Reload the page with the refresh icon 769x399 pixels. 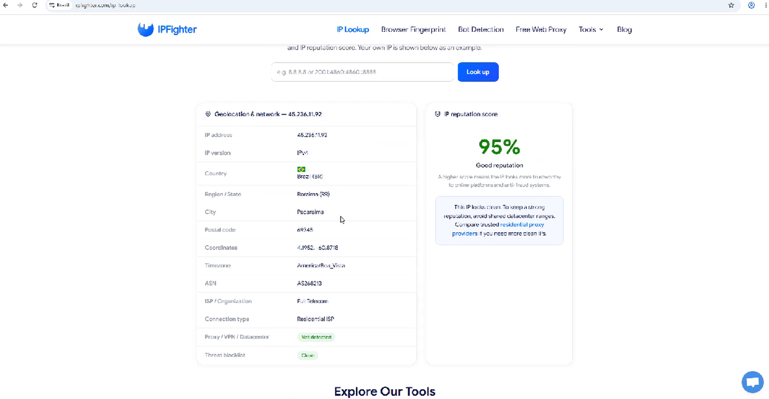click(x=35, y=5)
